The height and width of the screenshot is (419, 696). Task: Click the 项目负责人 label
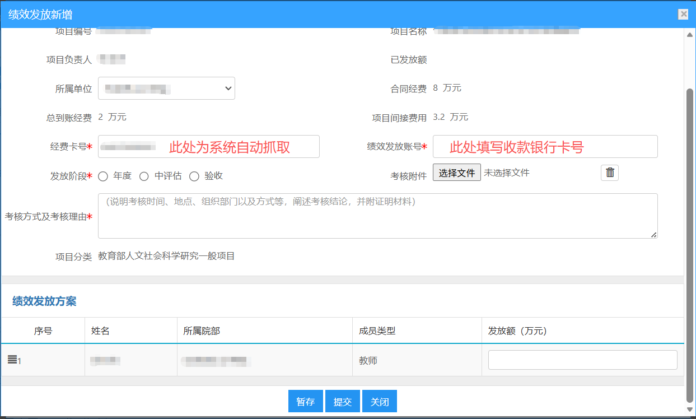point(69,59)
